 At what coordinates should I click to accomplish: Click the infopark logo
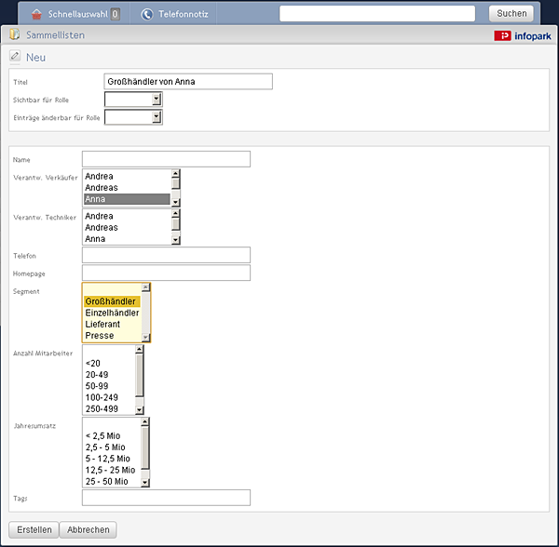[x=523, y=36]
